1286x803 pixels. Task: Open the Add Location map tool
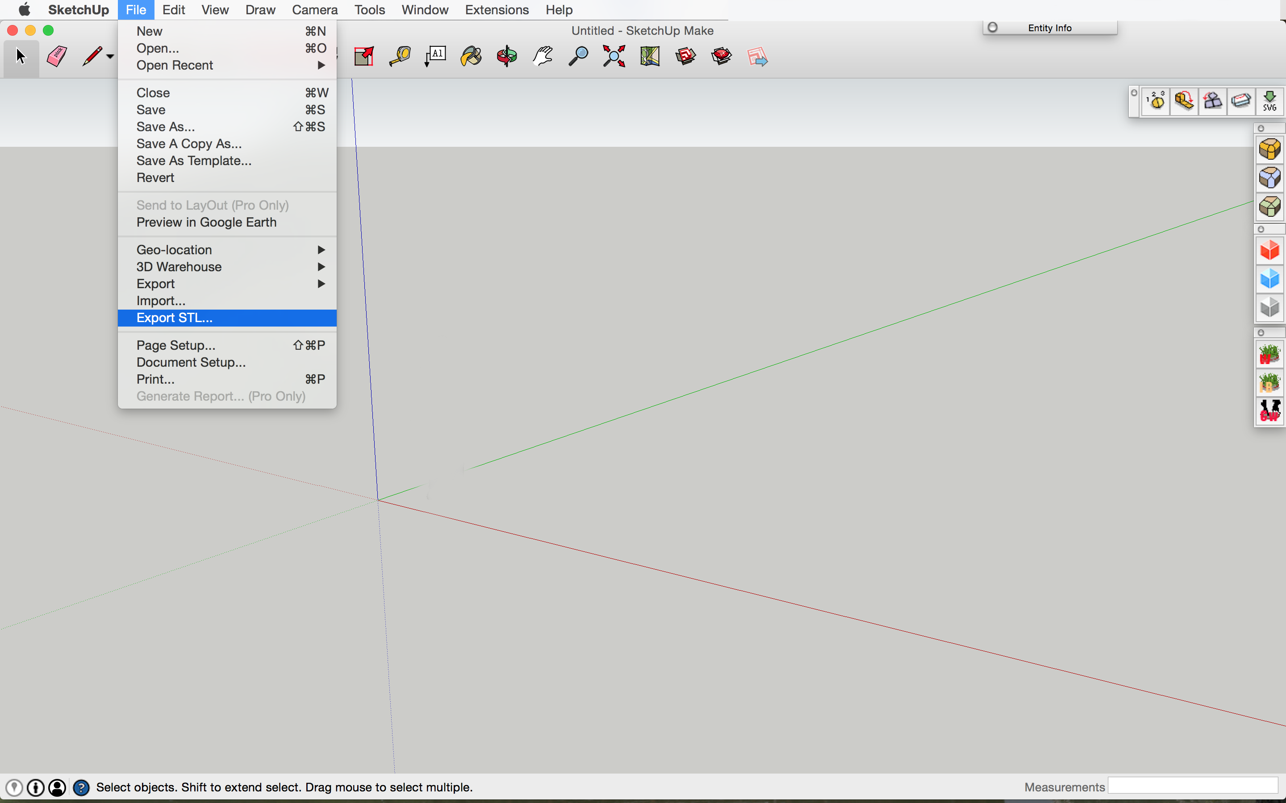(649, 56)
